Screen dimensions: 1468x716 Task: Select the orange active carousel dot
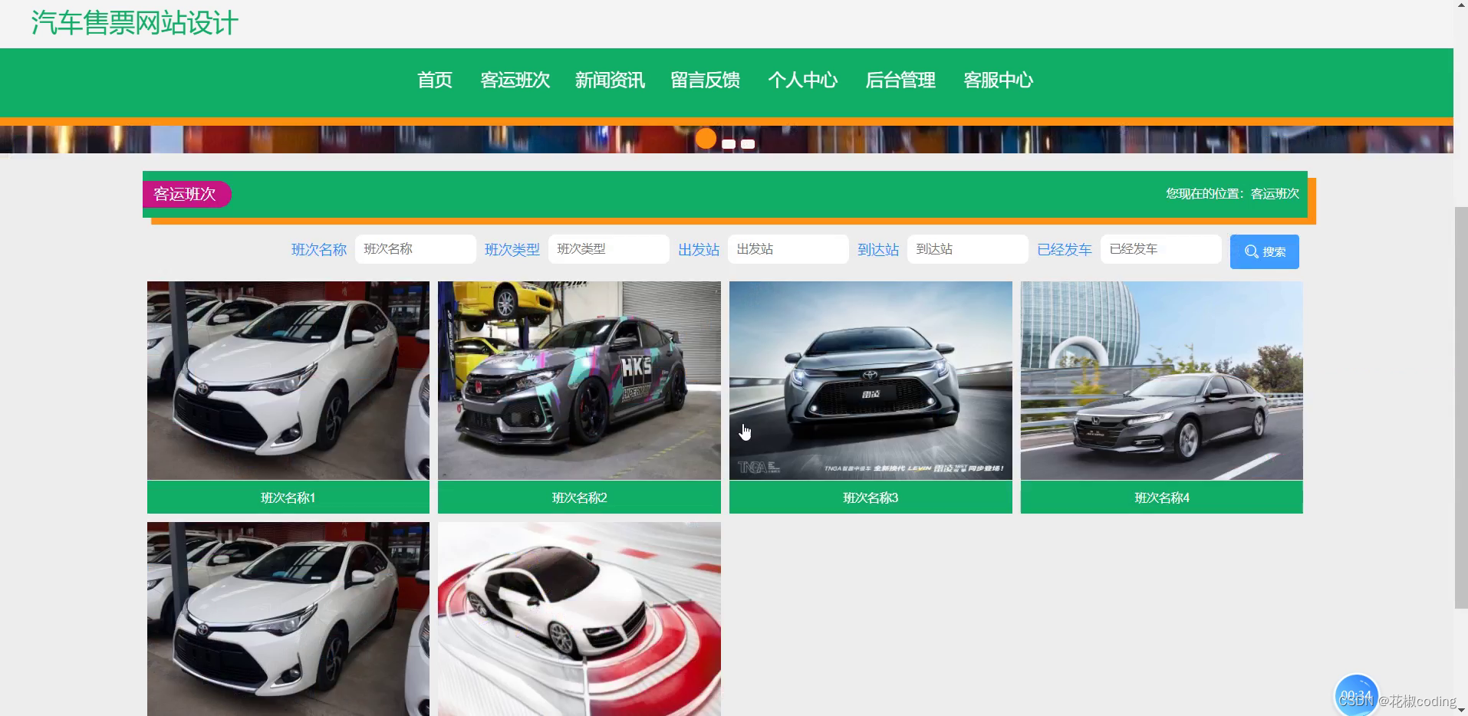[x=706, y=139]
